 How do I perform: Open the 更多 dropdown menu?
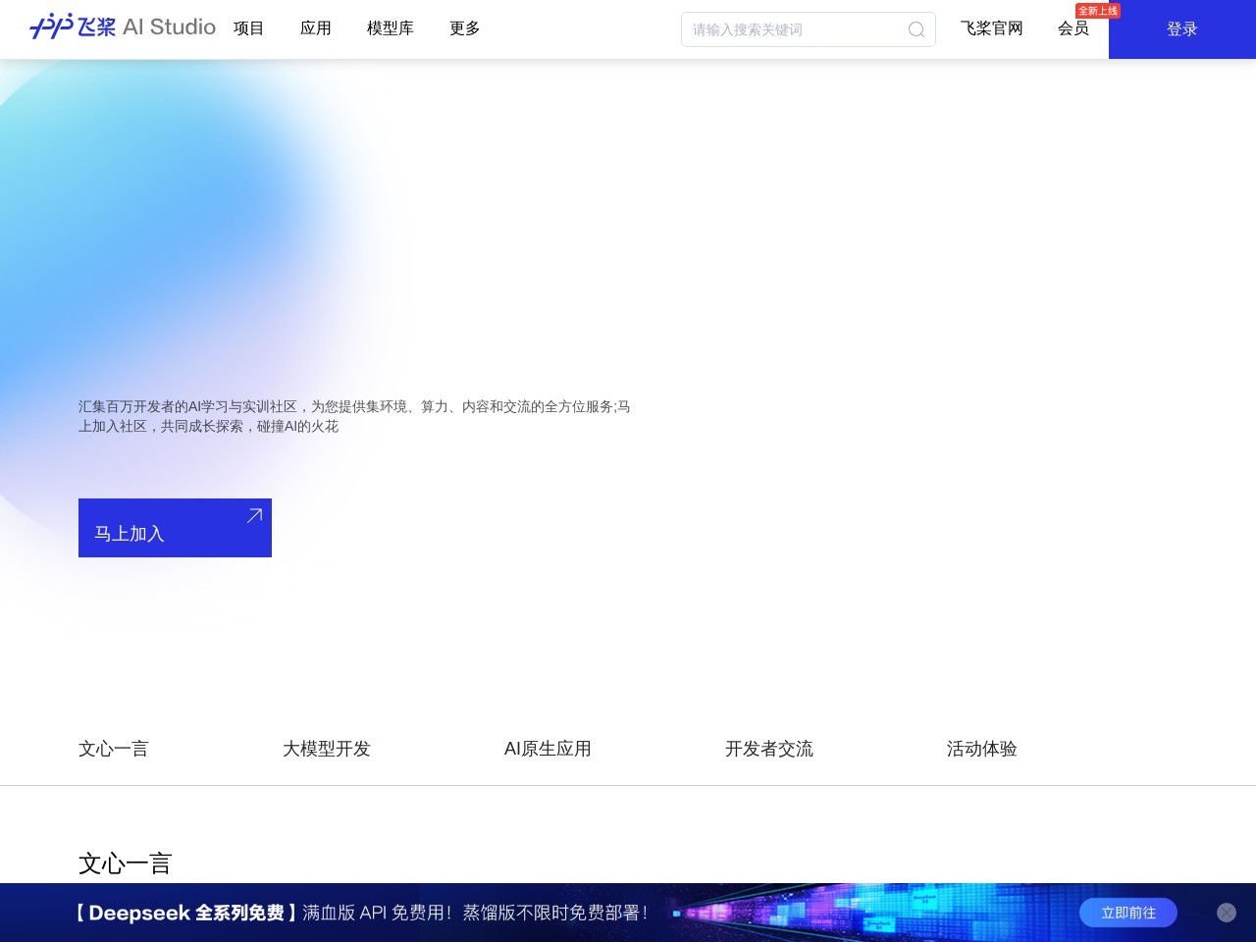click(463, 28)
